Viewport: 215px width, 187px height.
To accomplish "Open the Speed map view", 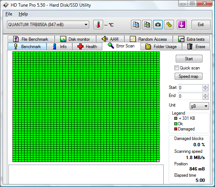I will click(x=188, y=76).
